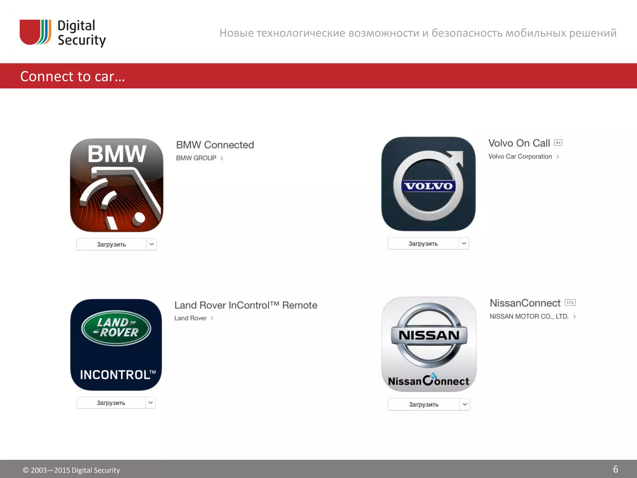
Task: Click the 17+ age rating badge
Action: pyautogui.click(x=570, y=302)
